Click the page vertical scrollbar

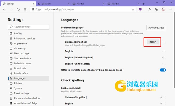[x=174, y=51]
